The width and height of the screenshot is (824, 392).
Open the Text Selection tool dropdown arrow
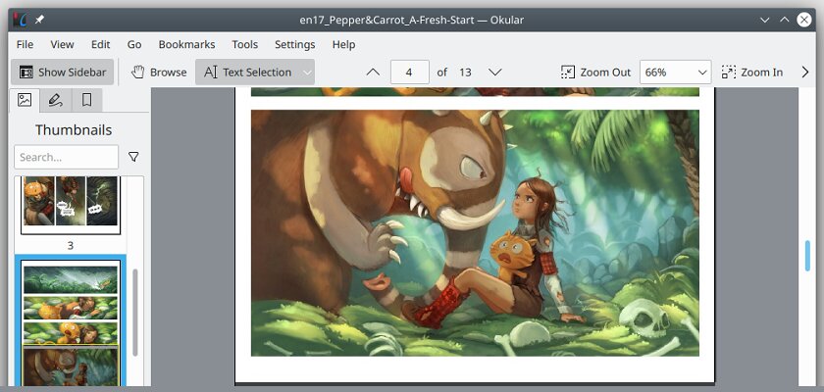click(x=307, y=73)
